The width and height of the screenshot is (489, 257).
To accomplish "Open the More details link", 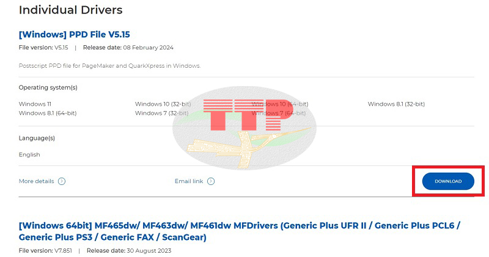I will (36, 181).
